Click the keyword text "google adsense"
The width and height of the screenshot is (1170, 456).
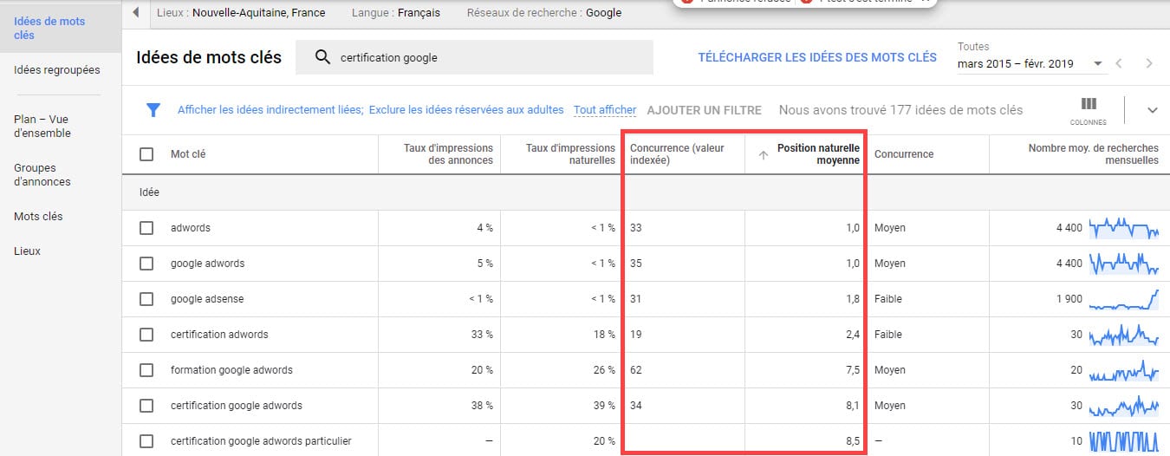(x=207, y=299)
